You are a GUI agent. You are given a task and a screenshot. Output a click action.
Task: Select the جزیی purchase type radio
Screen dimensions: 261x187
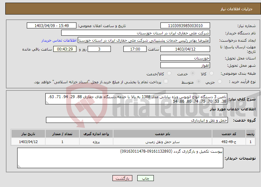click(220, 82)
